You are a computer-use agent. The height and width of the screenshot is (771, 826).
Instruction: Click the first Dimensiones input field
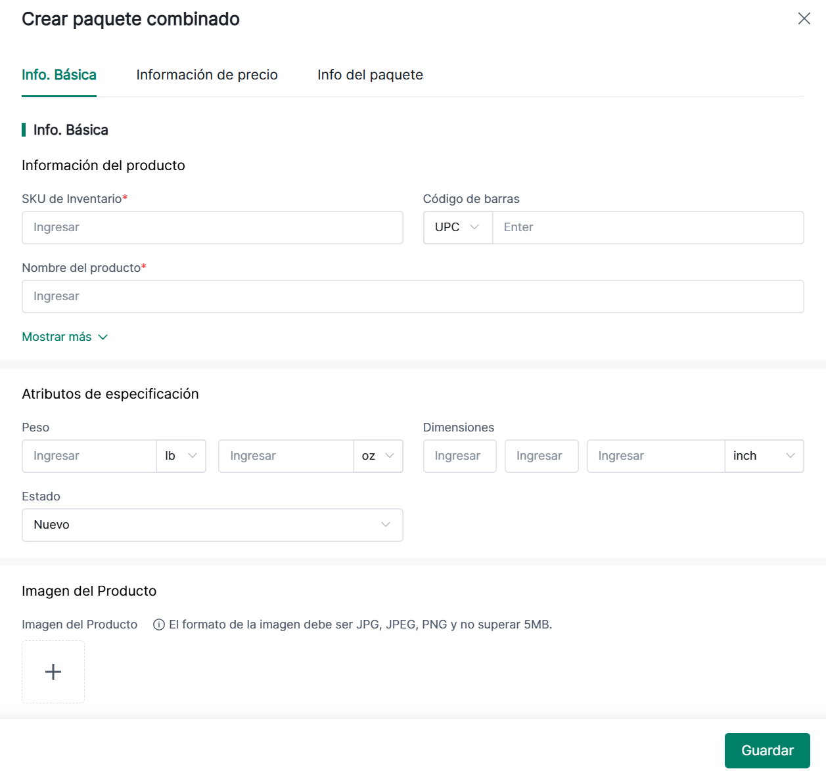pos(459,456)
